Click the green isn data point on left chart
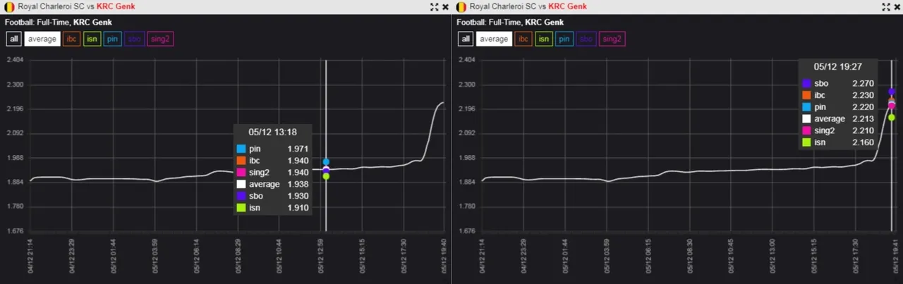The height and width of the screenshot is (284, 903). 326,176
